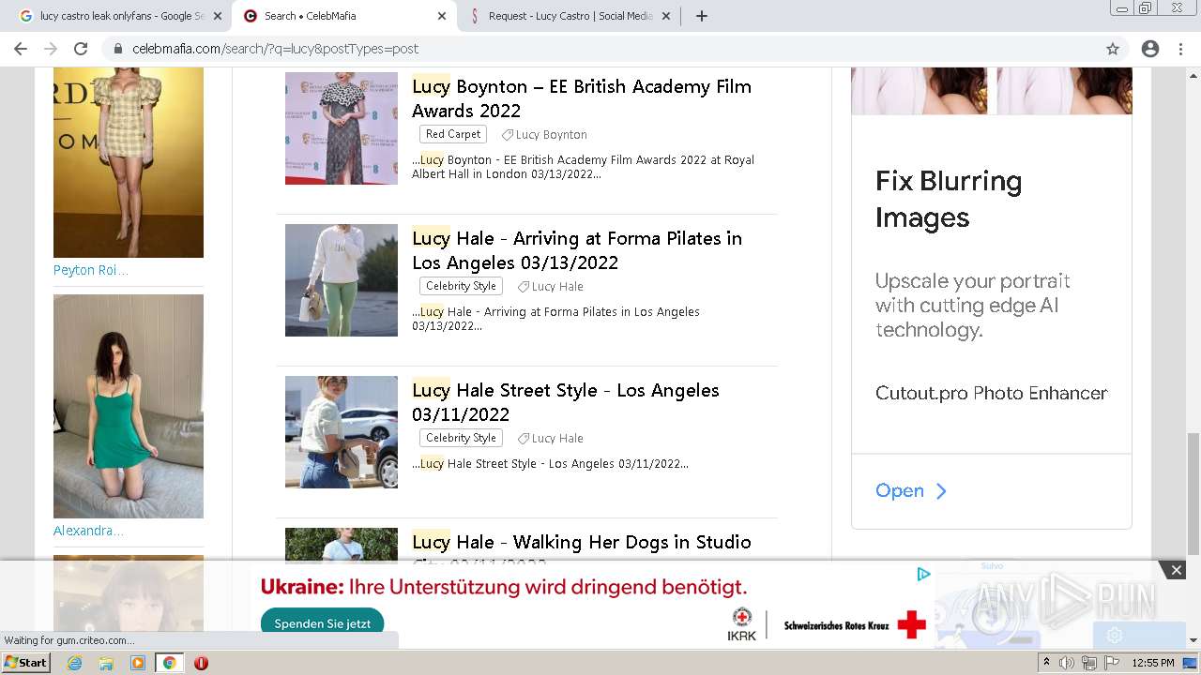Open a new browser tab

click(702, 16)
